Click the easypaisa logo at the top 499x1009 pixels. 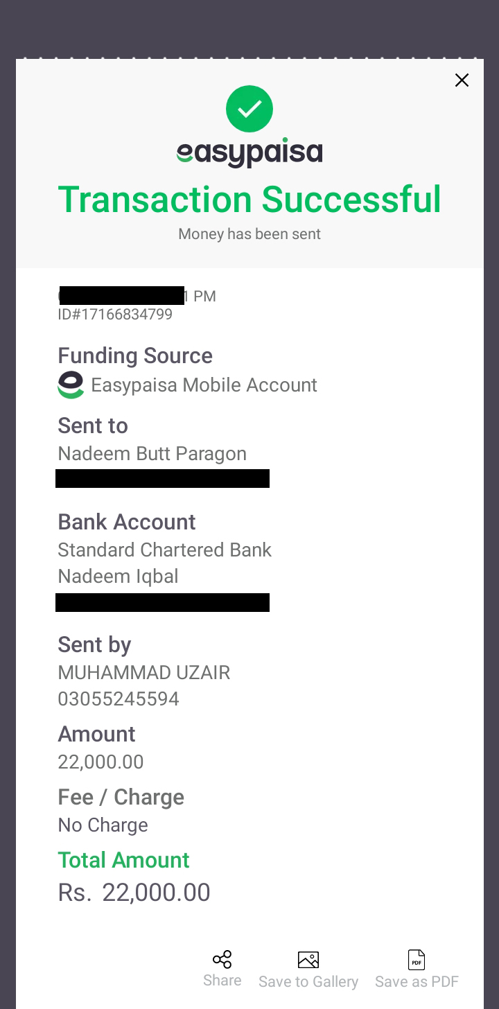pos(249,152)
